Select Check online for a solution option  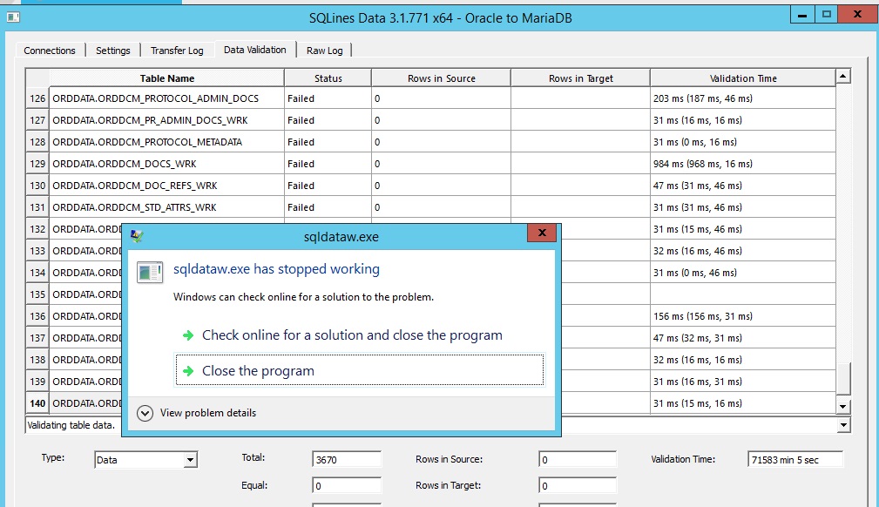point(352,335)
